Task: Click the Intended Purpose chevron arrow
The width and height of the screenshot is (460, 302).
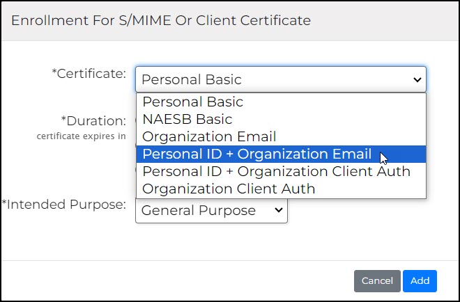Action: click(278, 210)
